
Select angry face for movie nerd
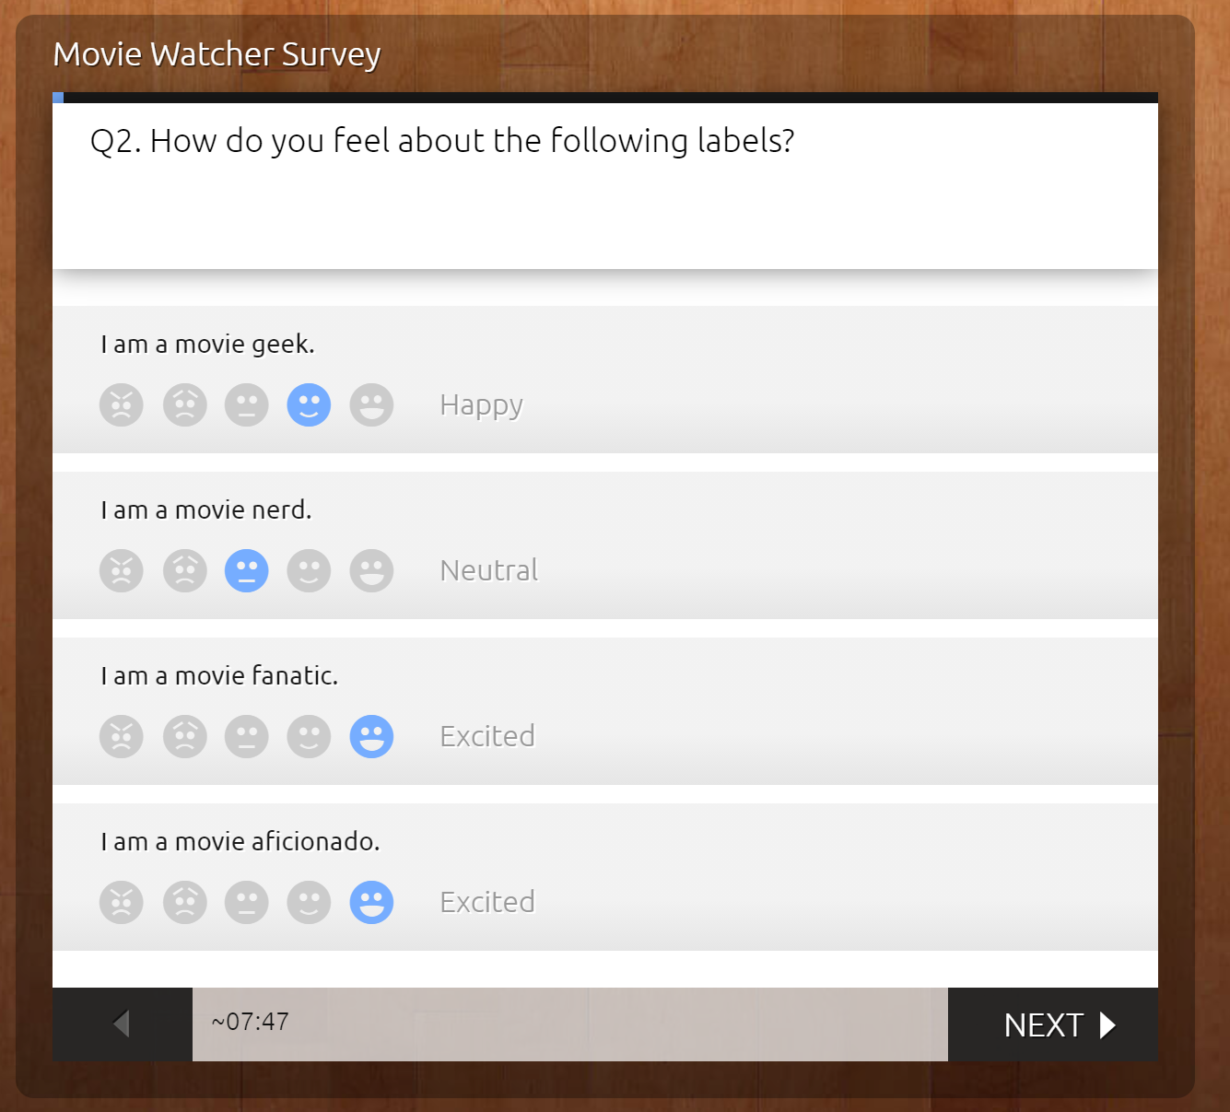pyautogui.click(x=122, y=571)
